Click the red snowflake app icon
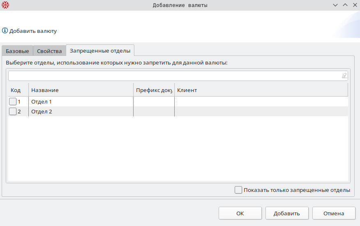360x226 pixels. click(5, 5)
